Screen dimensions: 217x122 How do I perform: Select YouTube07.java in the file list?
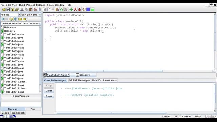[x=14, y=65]
